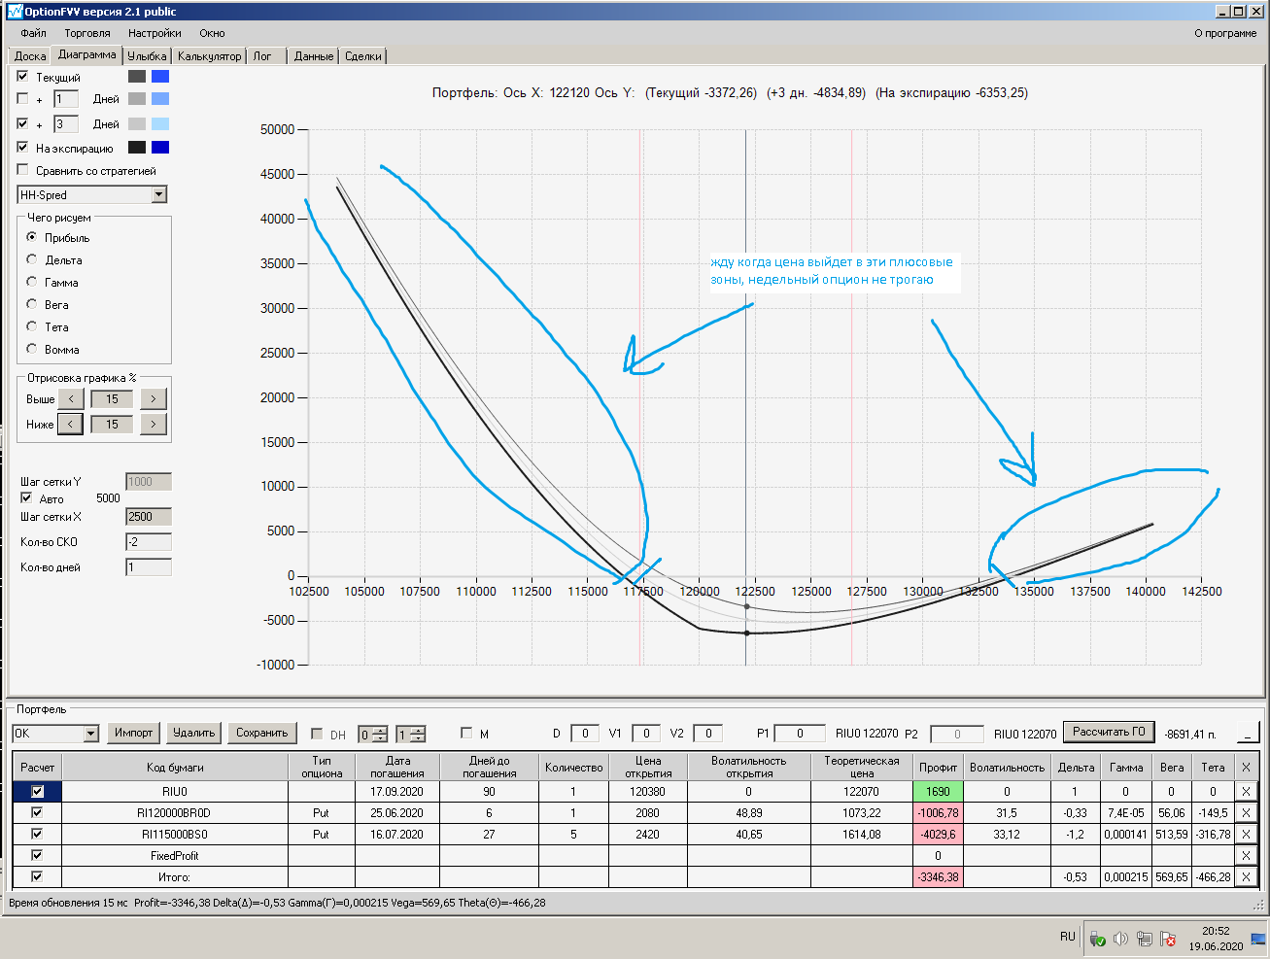1270x959 pixels.
Task: Open the HH-Spred strategy dropdown
Action: click(159, 195)
